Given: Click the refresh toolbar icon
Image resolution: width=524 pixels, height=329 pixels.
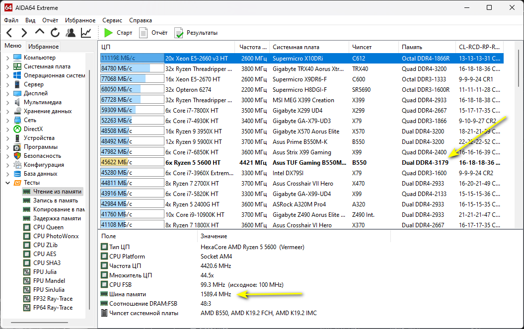Looking at the screenshot, I should 55,33.
